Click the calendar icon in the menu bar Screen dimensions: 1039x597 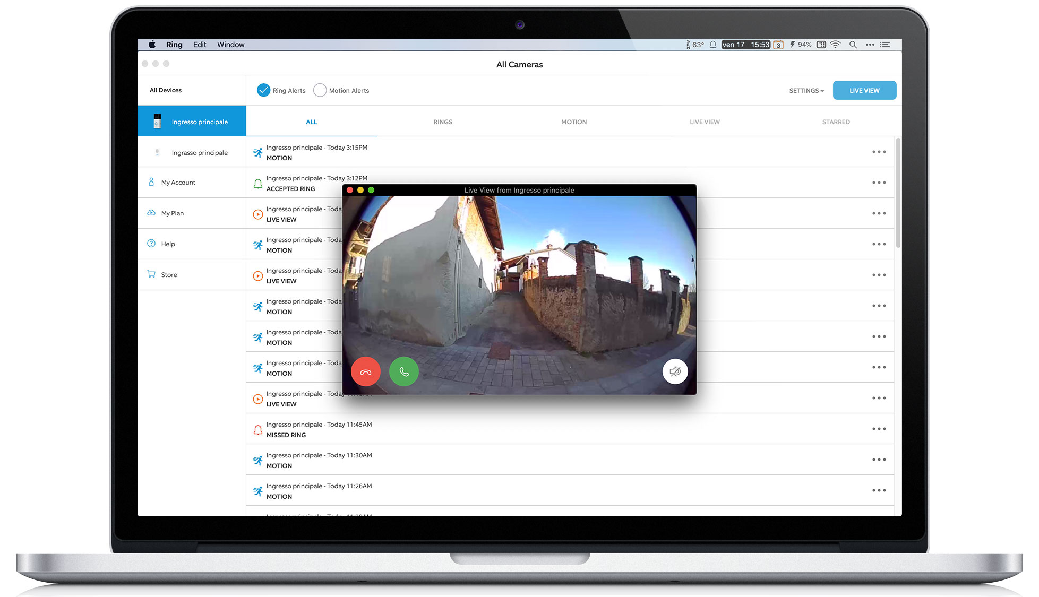pyautogui.click(x=778, y=45)
